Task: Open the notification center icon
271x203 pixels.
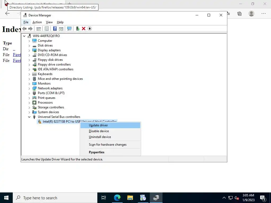Action: (x=263, y=198)
